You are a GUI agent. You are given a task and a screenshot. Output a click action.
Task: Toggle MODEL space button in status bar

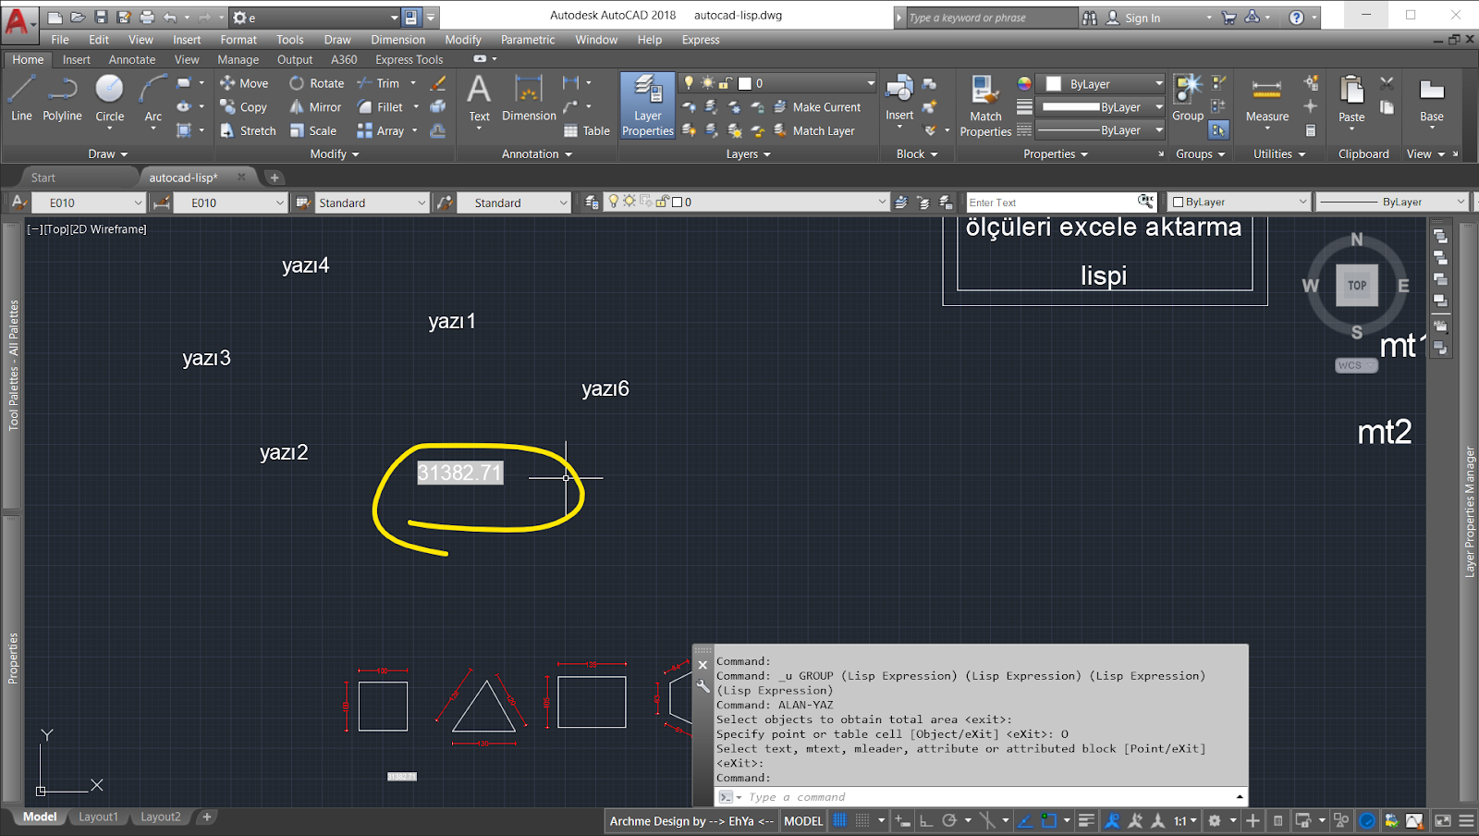(803, 820)
